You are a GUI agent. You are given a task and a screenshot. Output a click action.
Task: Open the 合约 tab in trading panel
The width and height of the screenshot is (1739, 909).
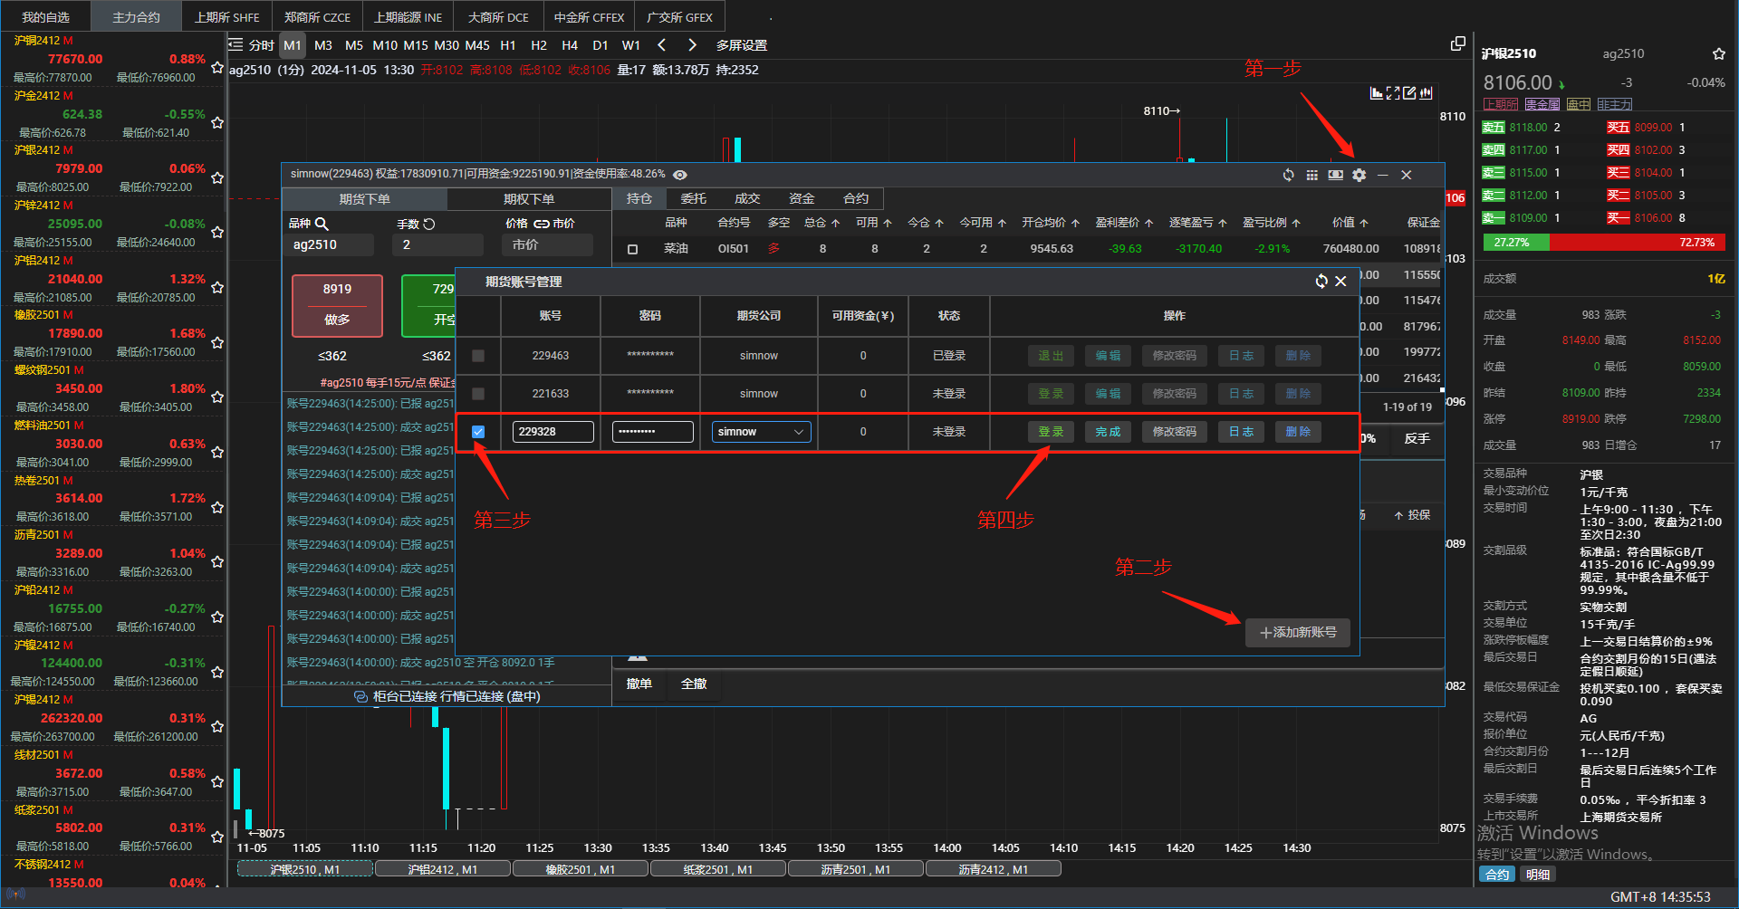click(856, 199)
